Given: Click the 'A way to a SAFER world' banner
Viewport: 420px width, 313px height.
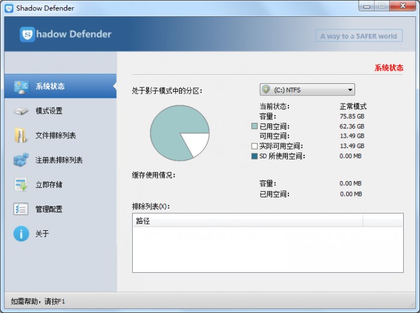Looking at the screenshot, I should (x=359, y=36).
